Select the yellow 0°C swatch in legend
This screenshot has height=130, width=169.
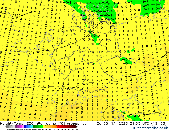(x=44, y=127)
